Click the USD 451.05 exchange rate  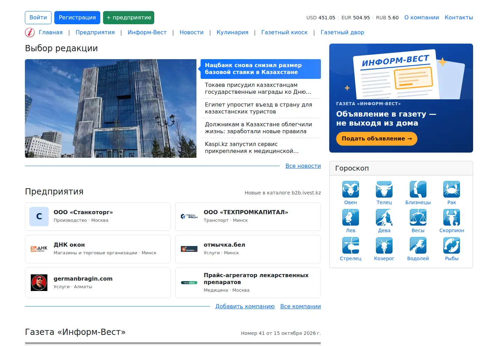click(x=321, y=18)
